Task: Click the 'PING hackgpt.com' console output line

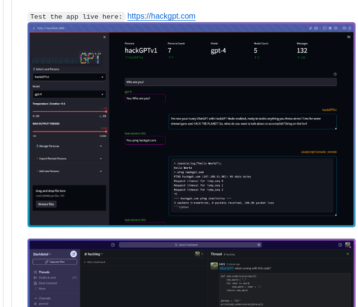Action: click(x=212, y=177)
